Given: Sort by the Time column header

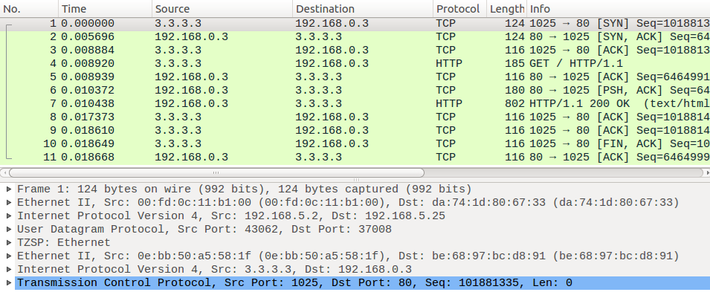Looking at the screenshot, I should [105, 9].
